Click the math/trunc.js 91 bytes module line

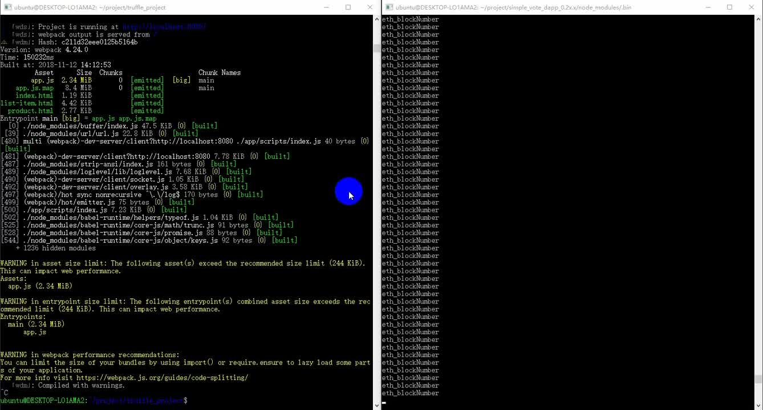tap(147, 225)
